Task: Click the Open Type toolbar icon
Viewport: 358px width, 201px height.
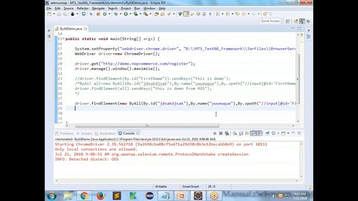Action: (x=157, y=14)
